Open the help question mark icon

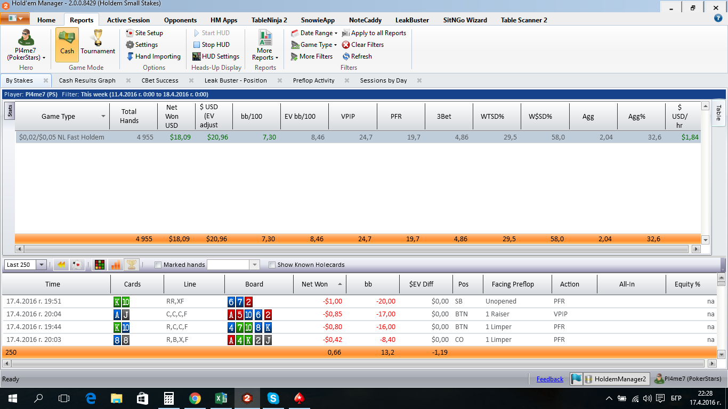click(x=718, y=18)
